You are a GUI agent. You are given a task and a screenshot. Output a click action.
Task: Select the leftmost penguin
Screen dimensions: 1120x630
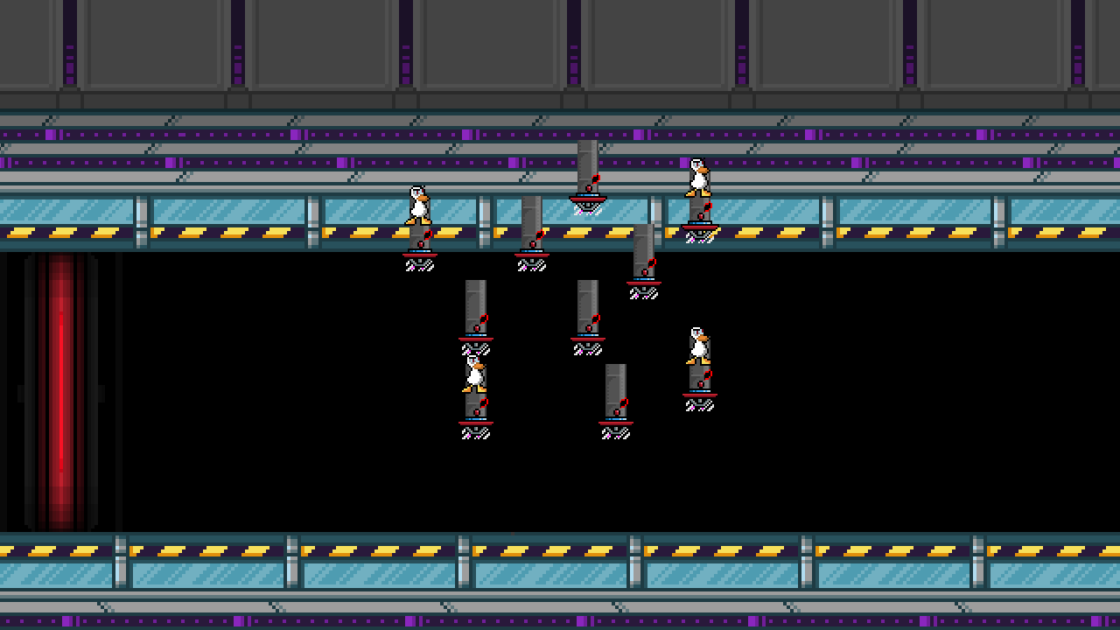[418, 205]
